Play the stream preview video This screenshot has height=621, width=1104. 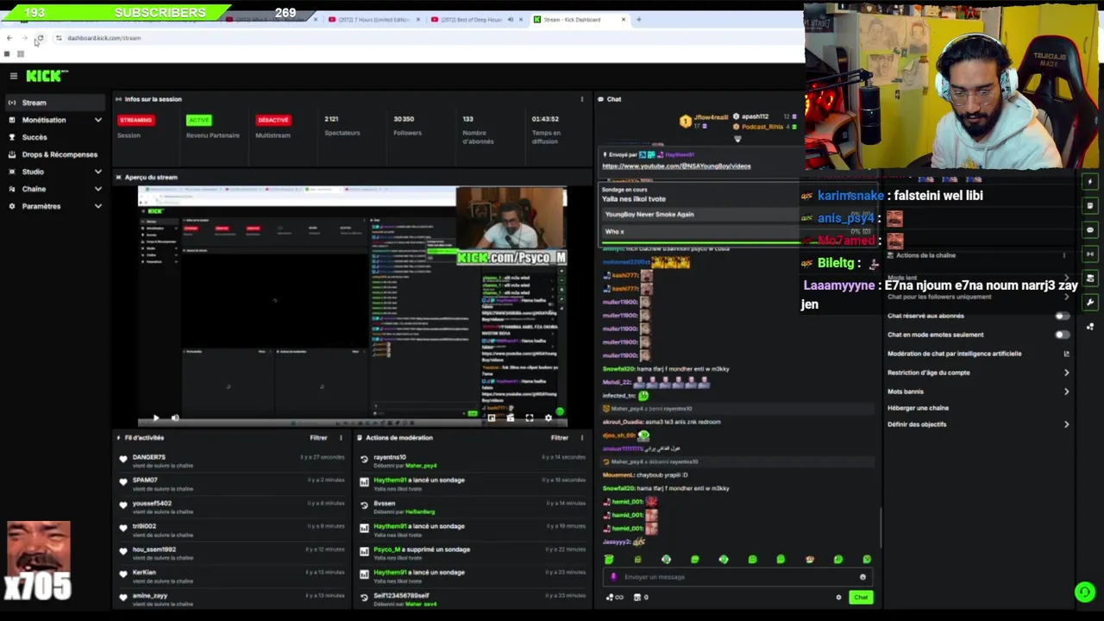(x=156, y=418)
